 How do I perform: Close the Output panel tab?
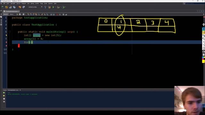coord(20,90)
